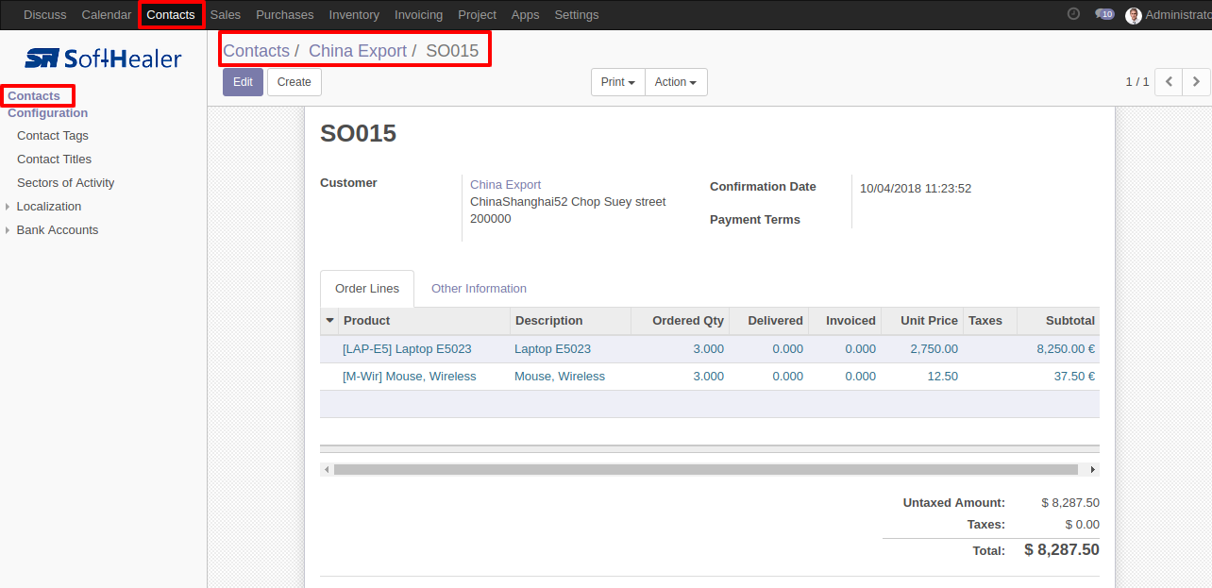
Task: Click the Total value $ 8,287.50
Action: click(x=1062, y=549)
